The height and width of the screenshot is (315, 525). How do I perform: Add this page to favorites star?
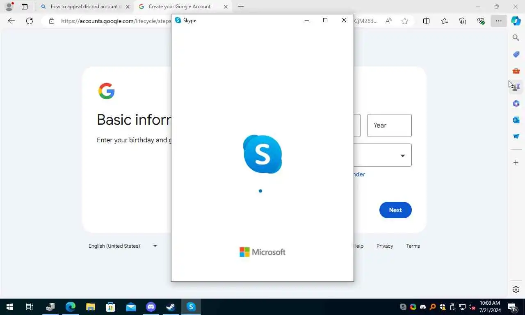click(x=405, y=21)
